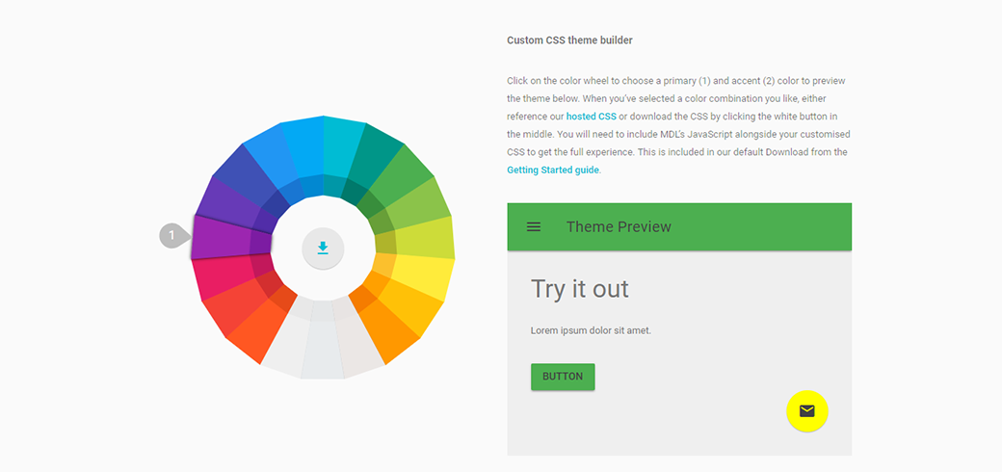Click the yellow mail floating action button
The width and height of the screenshot is (1002, 472).
point(806,411)
